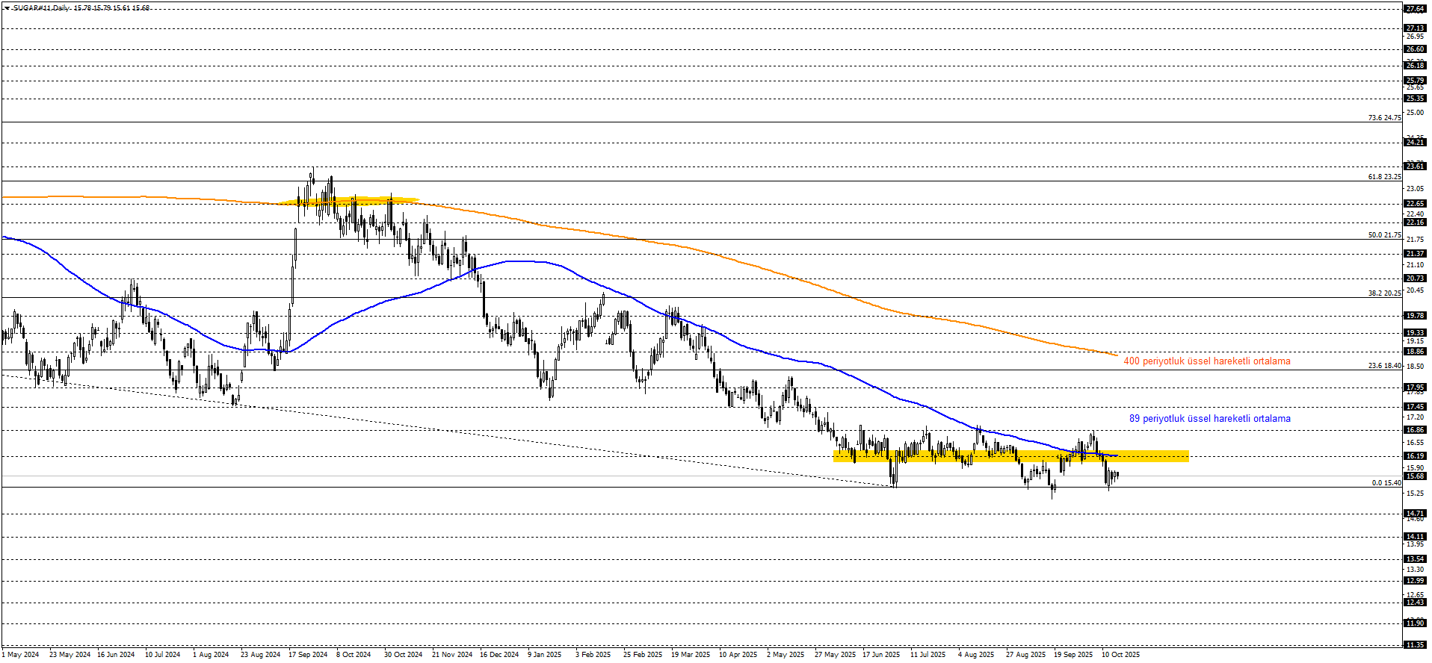The image size is (1432, 663).
Task: Click the SUGAR#11,Daily chart title
Action: 42,8
